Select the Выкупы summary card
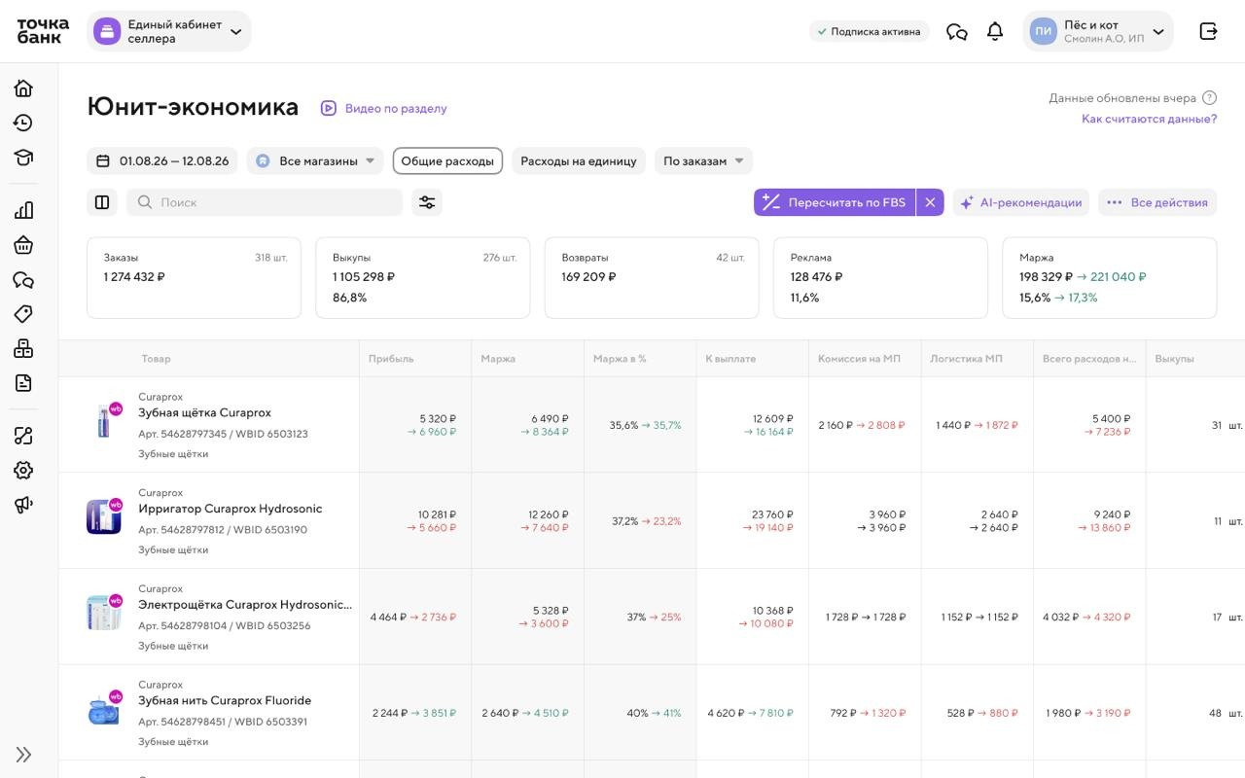 coord(423,278)
